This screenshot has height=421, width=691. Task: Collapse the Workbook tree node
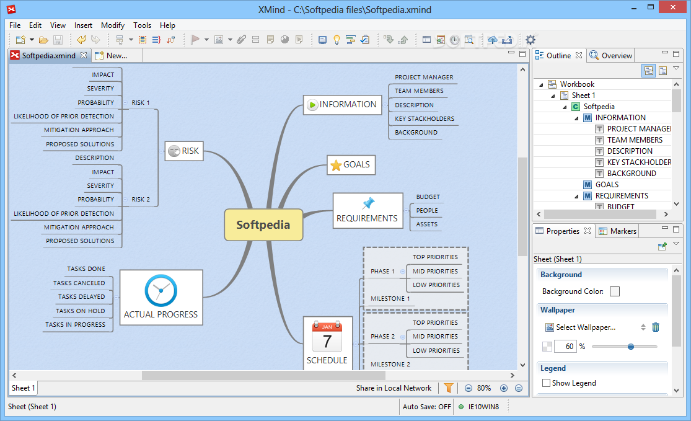point(541,84)
